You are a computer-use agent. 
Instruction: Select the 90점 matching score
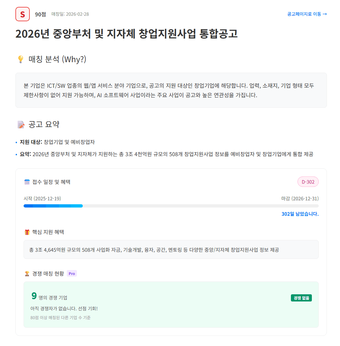(40, 14)
